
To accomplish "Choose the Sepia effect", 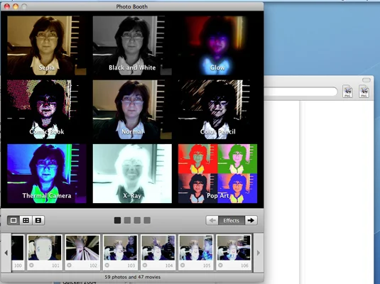I will [x=47, y=45].
